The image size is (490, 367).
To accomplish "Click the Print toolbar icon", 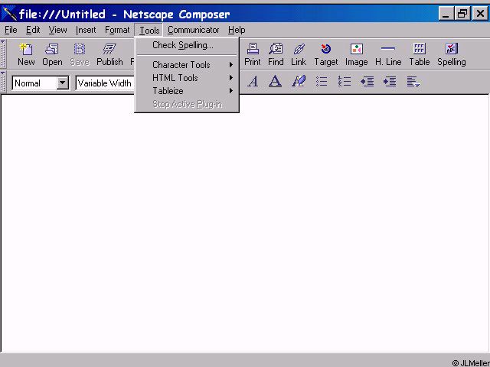I will 253,54.
